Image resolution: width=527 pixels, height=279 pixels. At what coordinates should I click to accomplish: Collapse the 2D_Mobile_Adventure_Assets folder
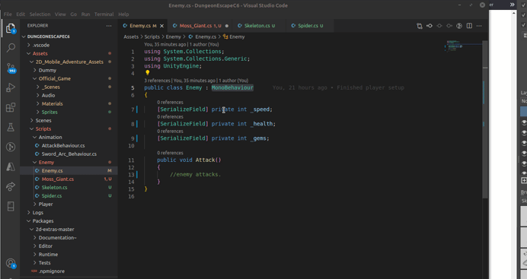click(69, 62)
